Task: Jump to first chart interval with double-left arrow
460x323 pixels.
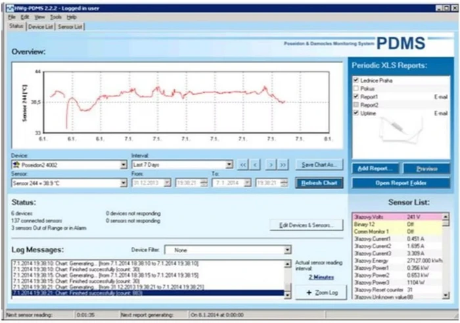Action: click(x=242, y=165)
